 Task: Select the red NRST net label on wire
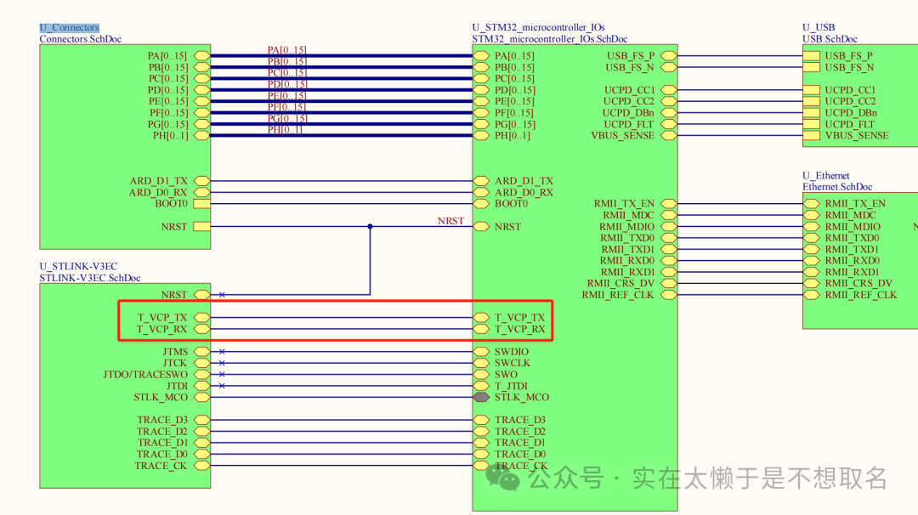[450, 221]
